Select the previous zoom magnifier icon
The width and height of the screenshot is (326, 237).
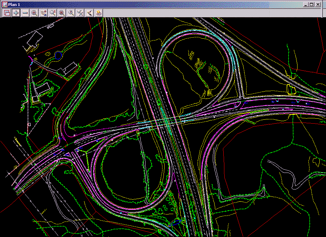71,13
